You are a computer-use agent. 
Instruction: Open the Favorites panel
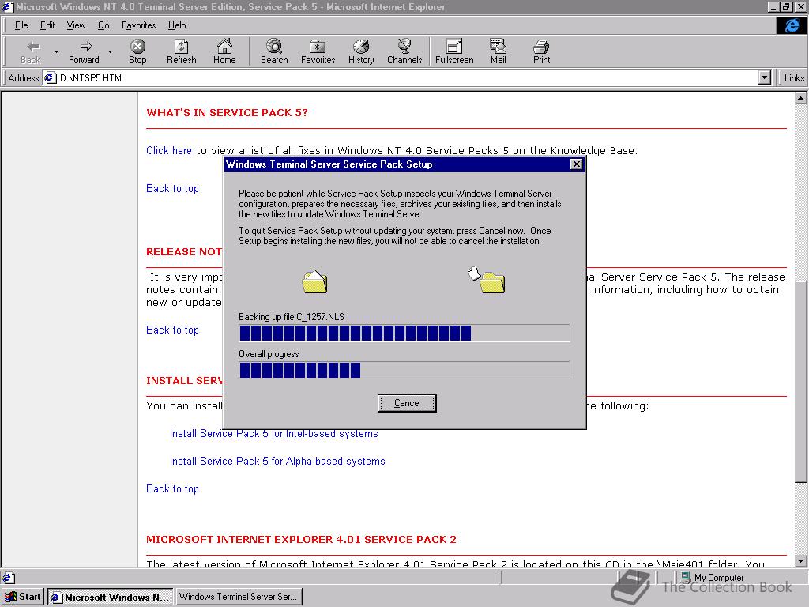318,50
